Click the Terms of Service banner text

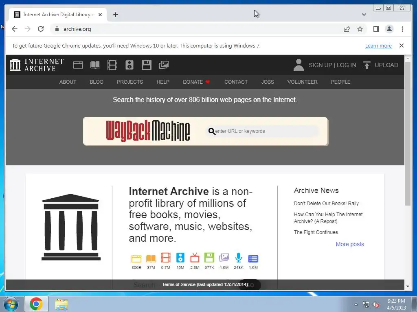click(x=205, y=284)
